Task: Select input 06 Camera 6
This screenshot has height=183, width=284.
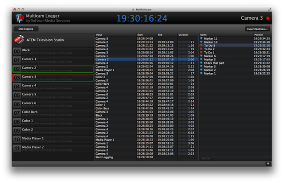Action: pos(53,104)
